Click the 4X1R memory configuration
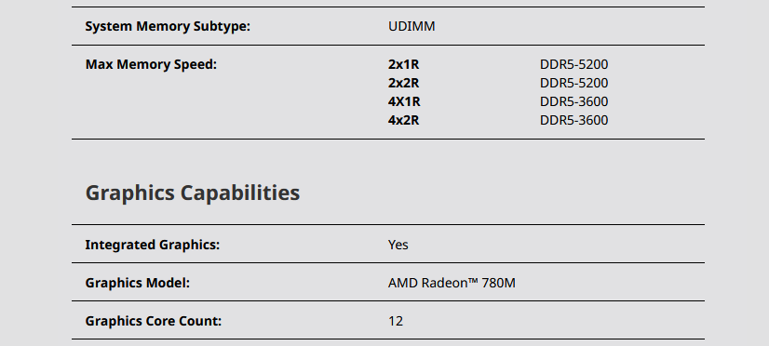 click(404, 102)
